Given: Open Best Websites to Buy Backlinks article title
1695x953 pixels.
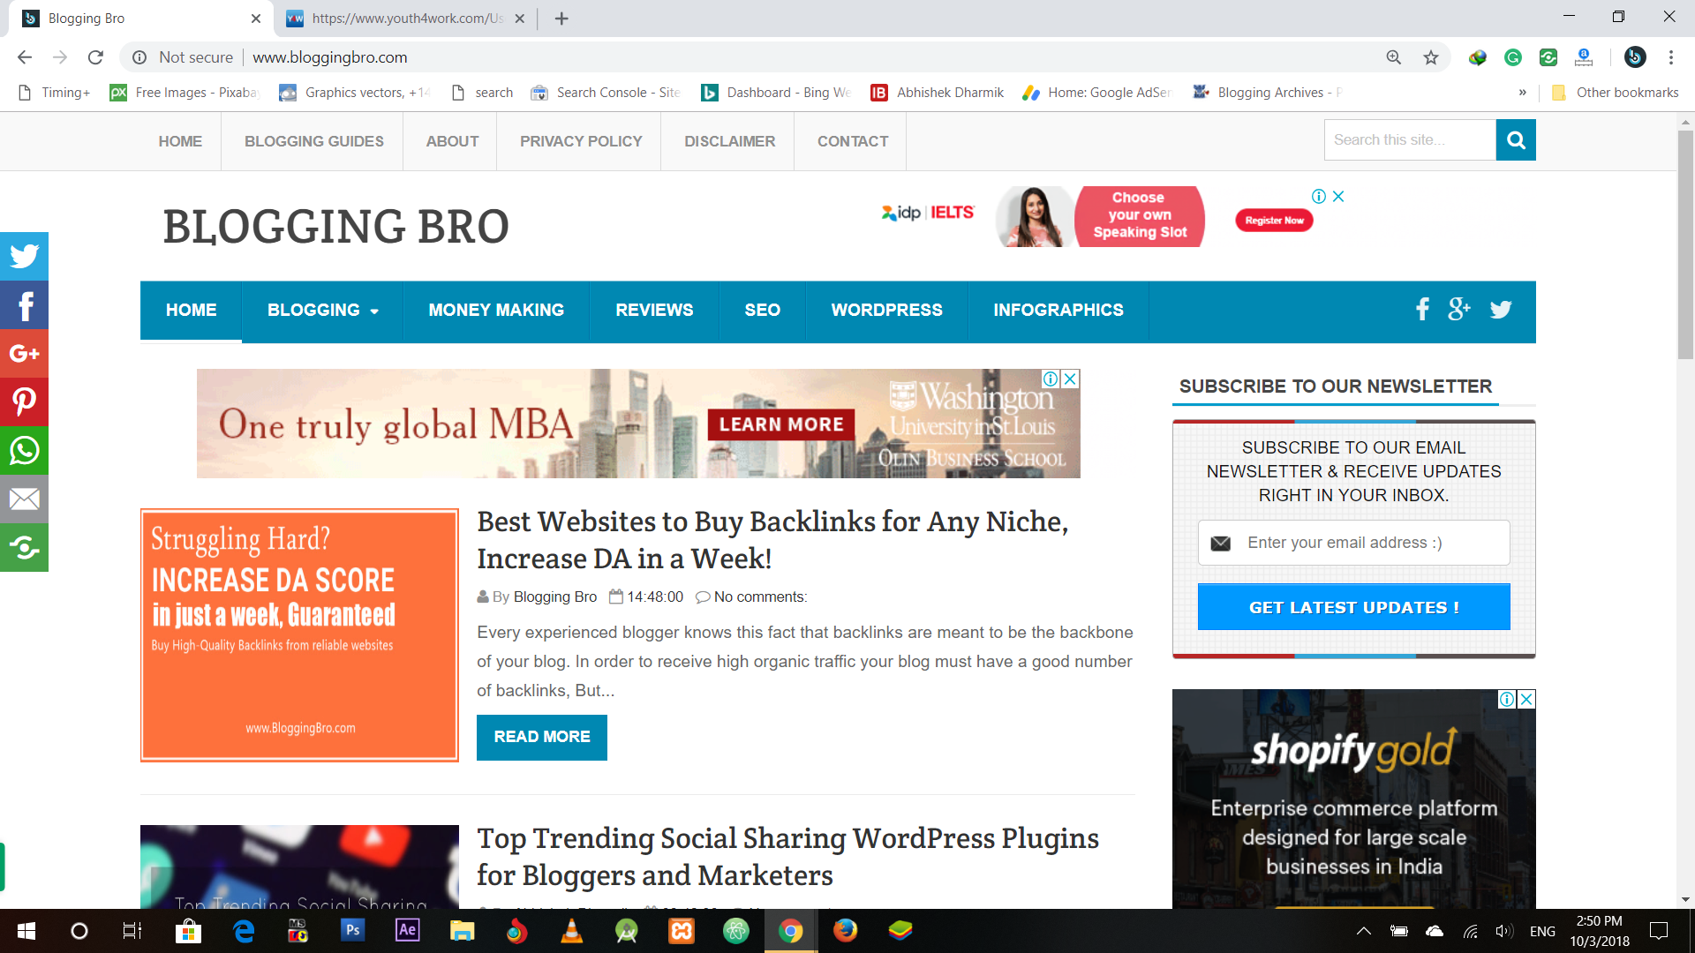Looking at the screenshot, I should pyautogui.click(x=772, y=540).
